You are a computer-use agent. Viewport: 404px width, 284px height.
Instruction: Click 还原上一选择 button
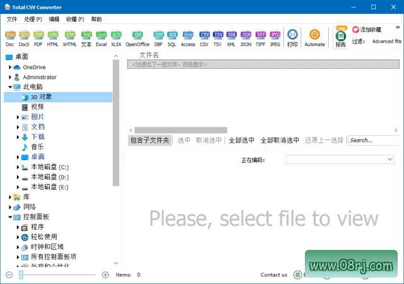click(324, 140)
